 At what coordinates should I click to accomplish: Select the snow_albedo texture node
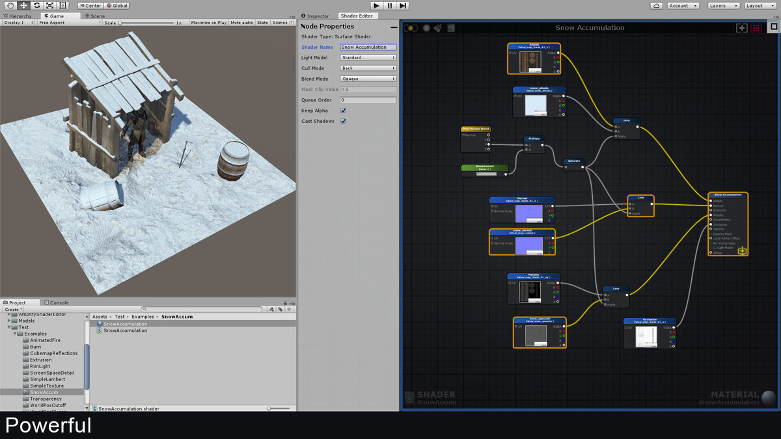tap(540, 102)
